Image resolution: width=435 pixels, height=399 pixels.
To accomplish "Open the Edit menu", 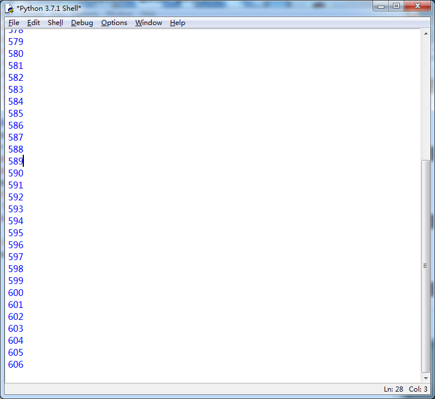I will pyautogui.click(x=34, y=23).
